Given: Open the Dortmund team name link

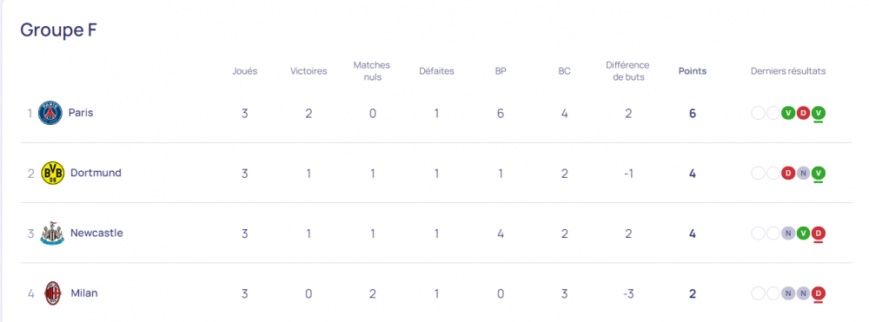Looking at the screenshot, I should pyautogui.click(x=96, y=173).
